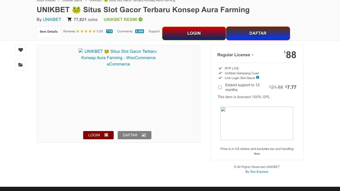Click the five-star rating icons
The image size is (340, 191).
[x=86, y=31]
